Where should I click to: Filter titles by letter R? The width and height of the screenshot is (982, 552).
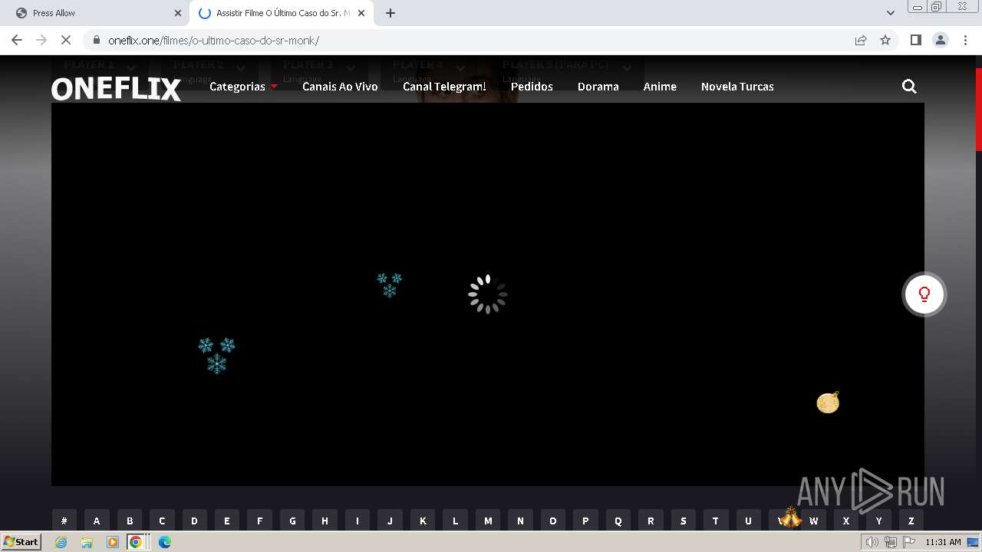pos(651,521)
